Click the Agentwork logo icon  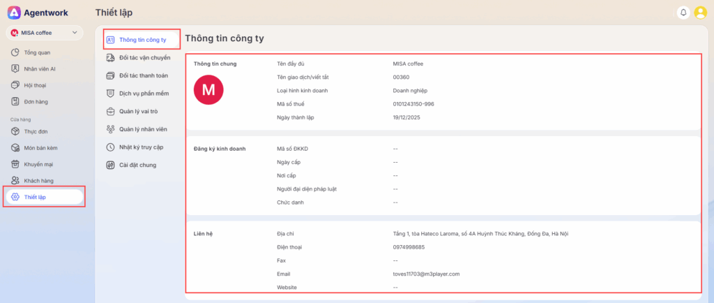point(14,13)
